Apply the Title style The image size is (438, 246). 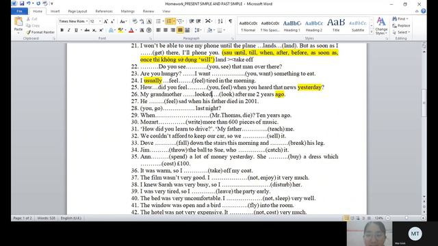336,26
